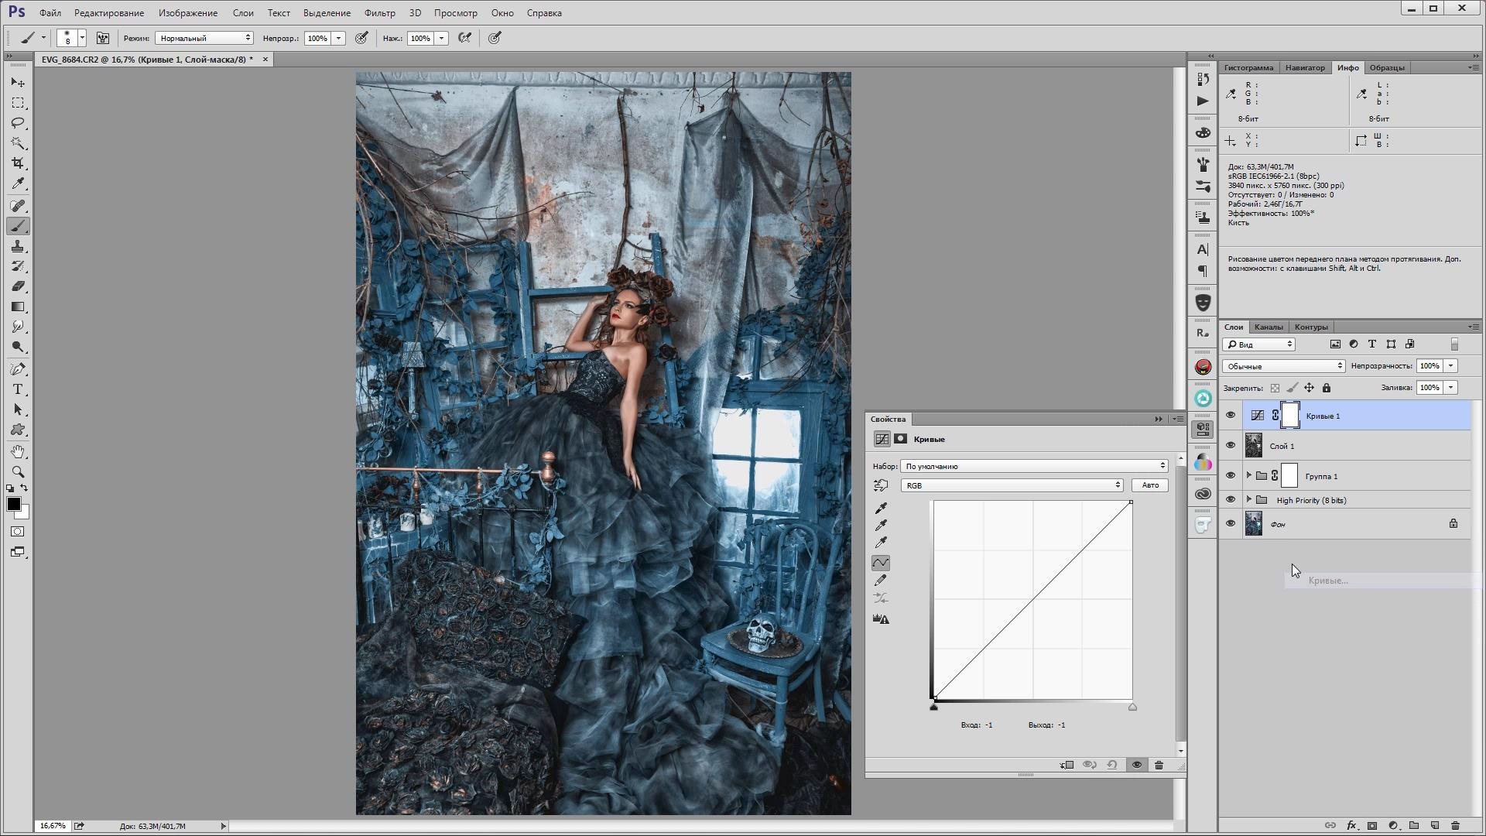
Task: Select the Clone Stamp tool
Action: click(18, 246)
